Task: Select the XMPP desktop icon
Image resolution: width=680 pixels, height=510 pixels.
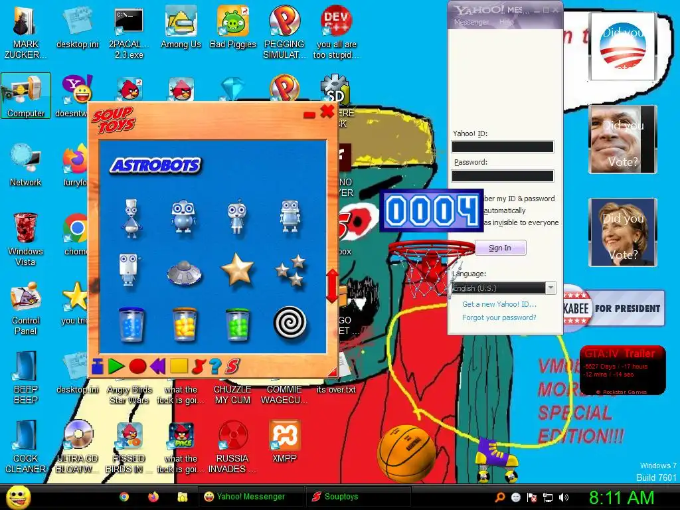Action: pyautogui.click(x=284, y=441)
